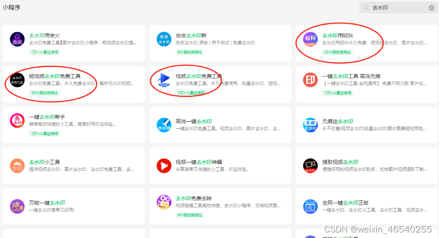Select the 视频一键去水印神器 title
439x238 pixels.
(199, 163)
